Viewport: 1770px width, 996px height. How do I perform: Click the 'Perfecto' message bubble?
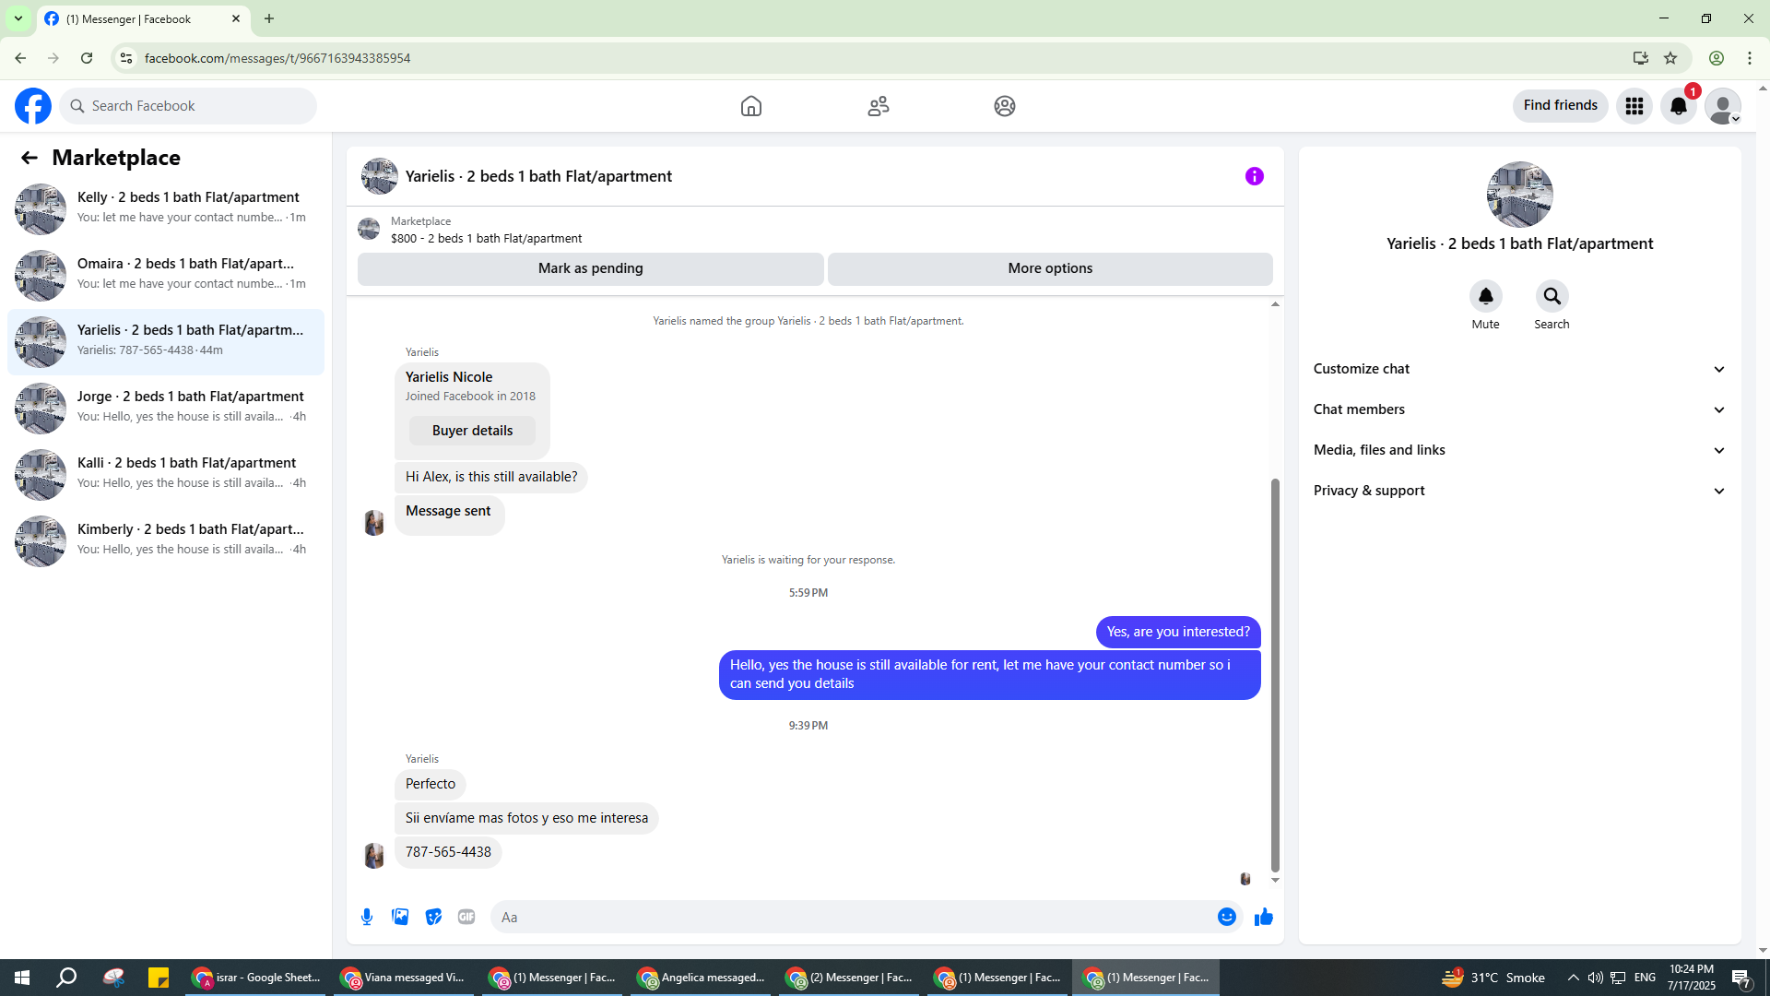431,784
